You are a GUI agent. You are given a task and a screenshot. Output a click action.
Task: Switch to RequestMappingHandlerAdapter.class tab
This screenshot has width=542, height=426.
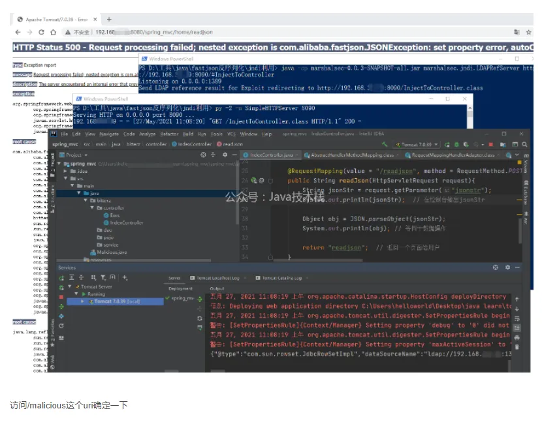(x=452, y=155)
